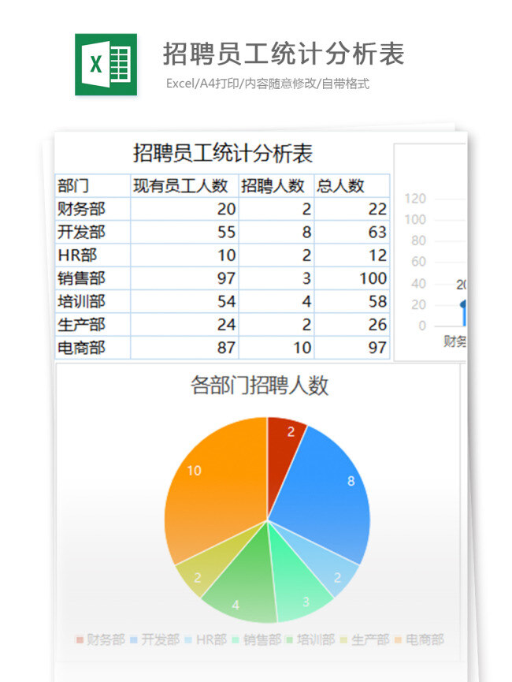
Task: Select 电商部 recruitment cell 10
Action: coord(276,348)
